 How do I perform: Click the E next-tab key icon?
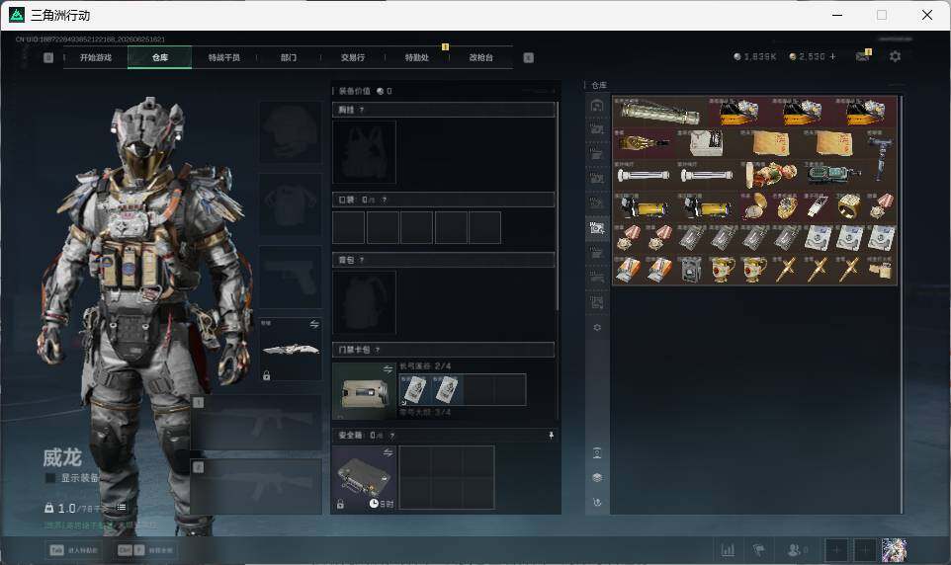point(528,57)
